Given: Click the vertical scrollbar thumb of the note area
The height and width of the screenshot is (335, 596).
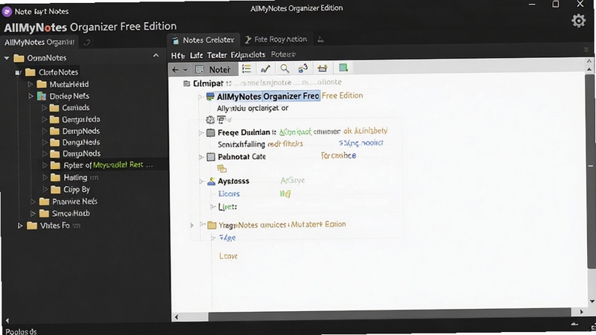Looking at the screenshot, I should click(x=590, y=171).
